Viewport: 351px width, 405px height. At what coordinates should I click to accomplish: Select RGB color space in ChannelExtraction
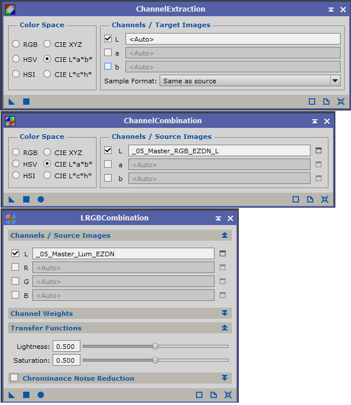(16, 44)
